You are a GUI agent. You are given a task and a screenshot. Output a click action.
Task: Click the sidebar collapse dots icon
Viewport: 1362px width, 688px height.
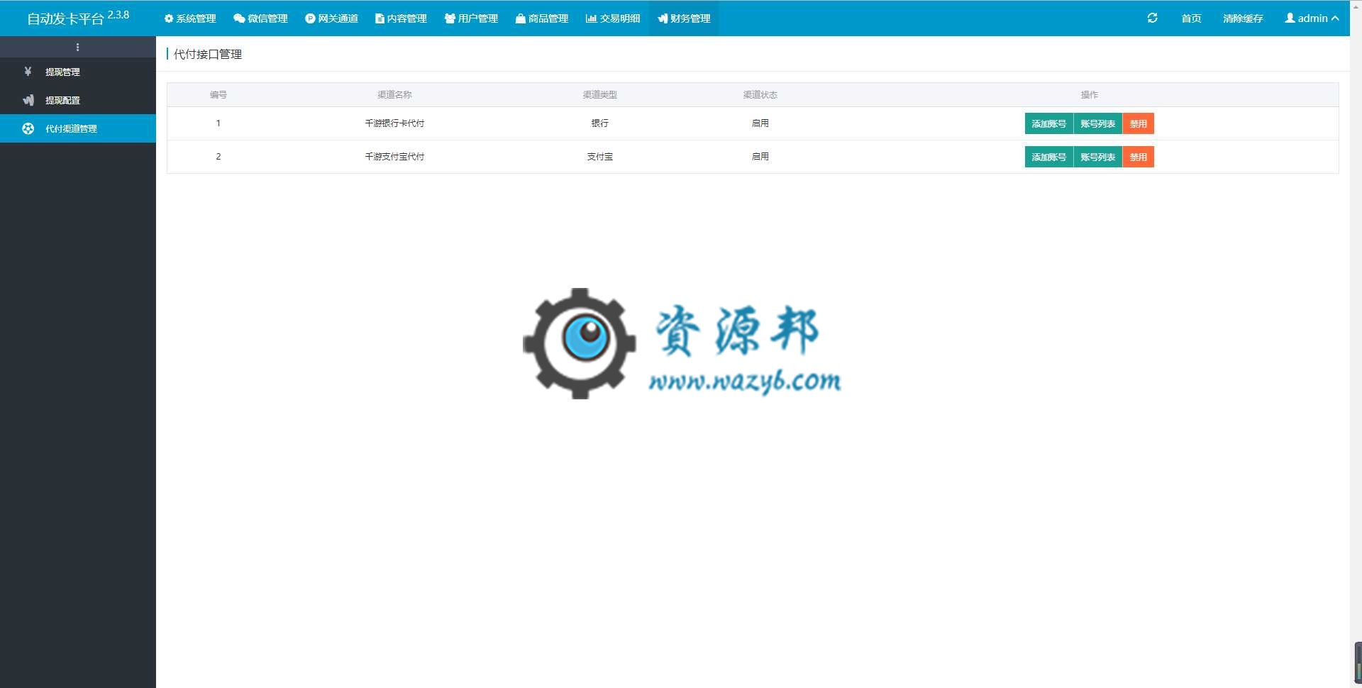[77, 47]
